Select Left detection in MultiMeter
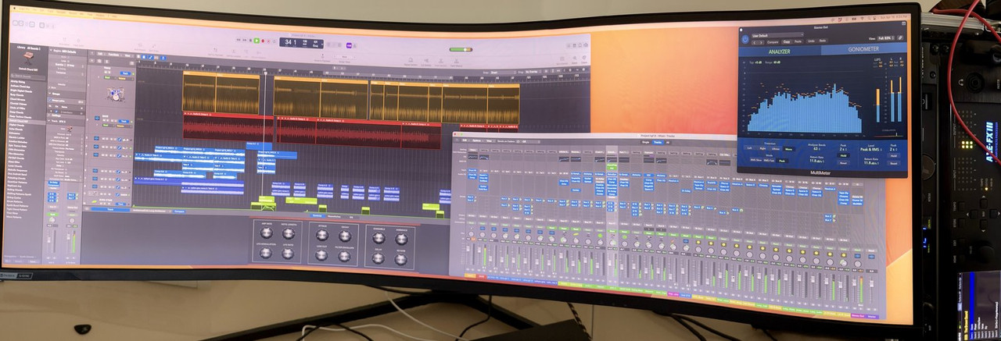Image resolution: width=1001 pixels, height=341 pixels. (749, 148)
